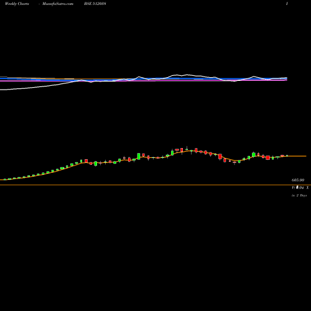
Task: Click the last candlestick on the chart
Action: (287, 155)
